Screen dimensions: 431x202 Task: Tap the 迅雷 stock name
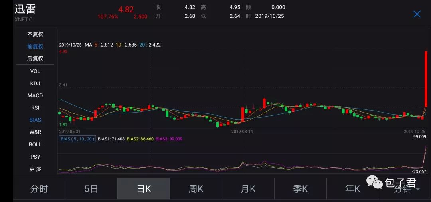click(25, 9)
